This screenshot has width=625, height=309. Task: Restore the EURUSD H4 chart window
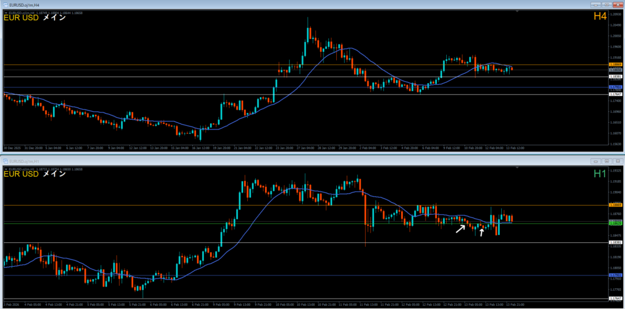(606, 5)
